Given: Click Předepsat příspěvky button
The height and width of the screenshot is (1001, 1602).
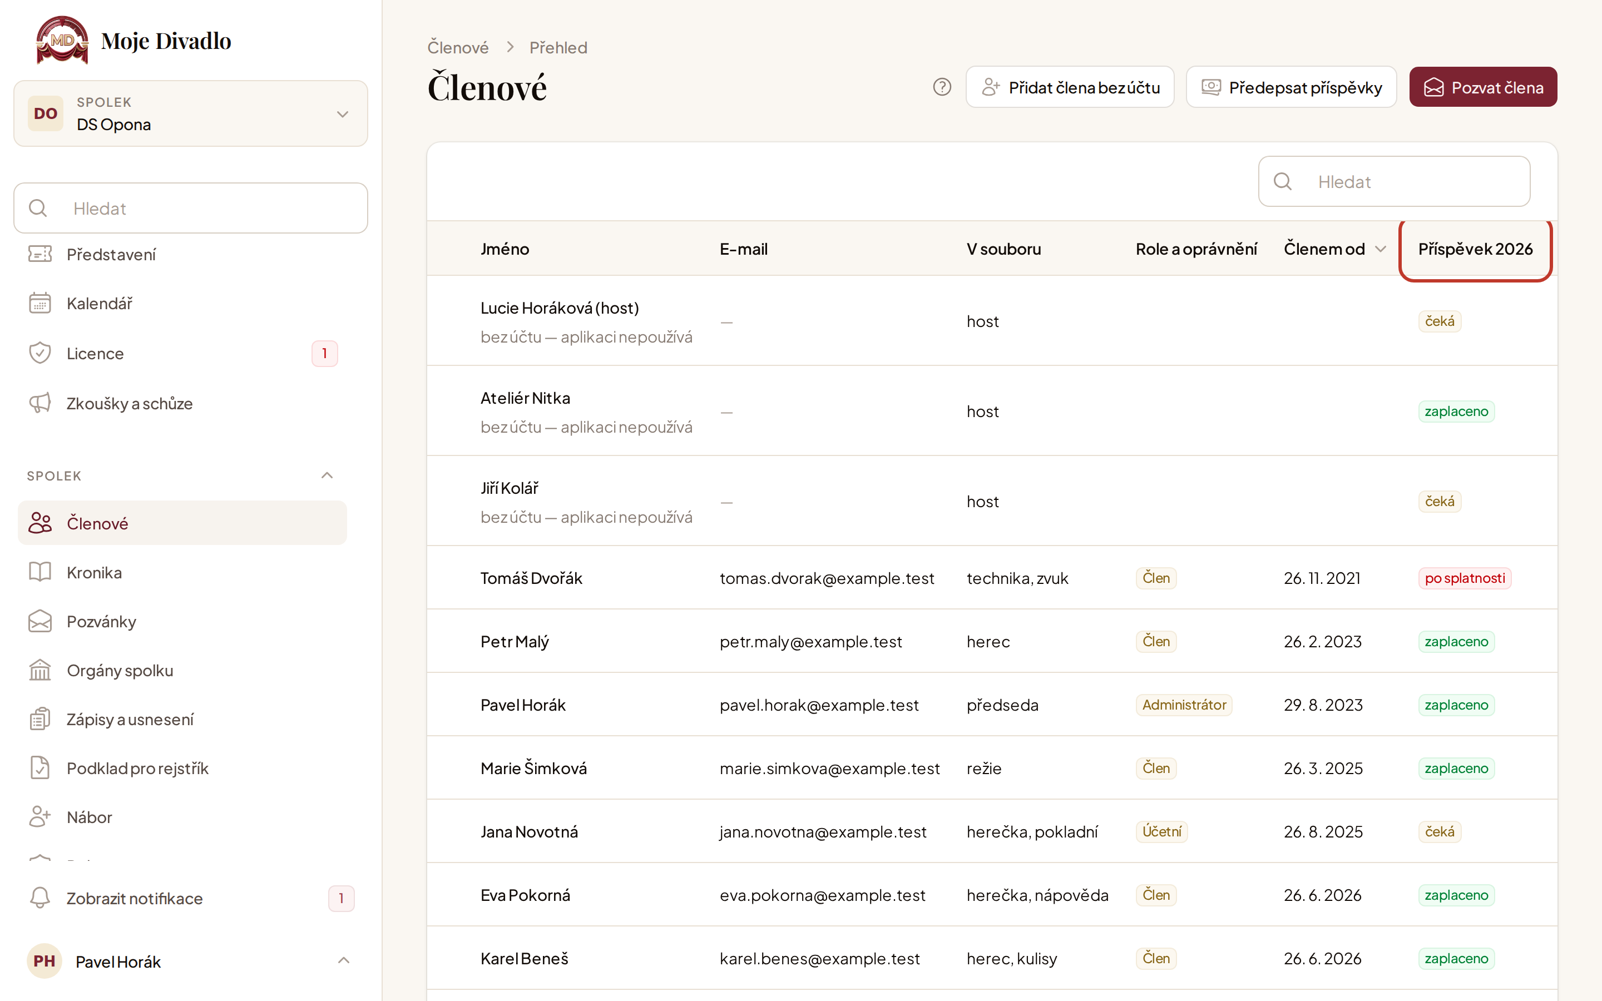Looking at the screenshot, I should click(1291, 87).
